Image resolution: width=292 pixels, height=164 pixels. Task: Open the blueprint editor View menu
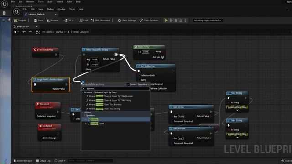41,9
